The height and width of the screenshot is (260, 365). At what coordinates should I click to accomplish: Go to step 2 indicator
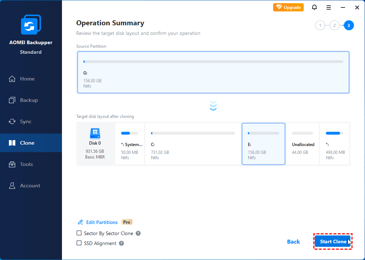pyautogui.click(x=334, y=26)
